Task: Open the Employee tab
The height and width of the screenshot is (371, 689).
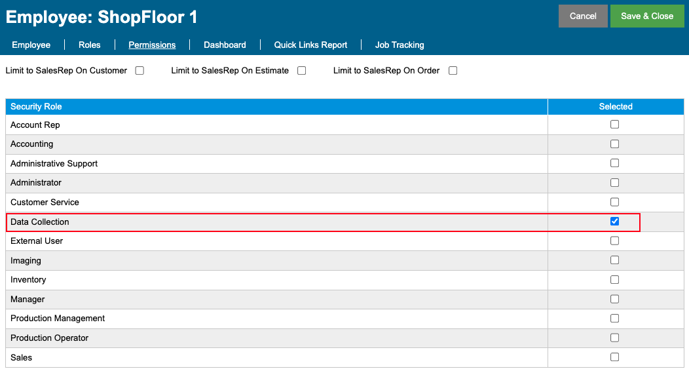Action: pos(31,45)
